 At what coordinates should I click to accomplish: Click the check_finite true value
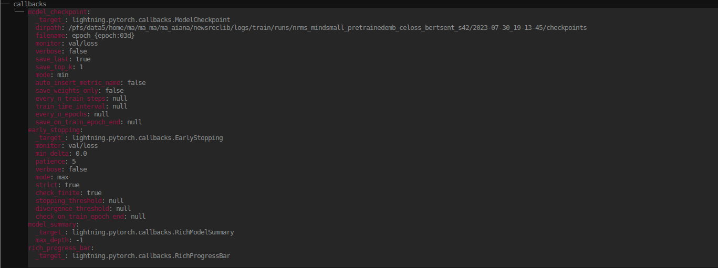pyautogui.click(x=94, y=193)
